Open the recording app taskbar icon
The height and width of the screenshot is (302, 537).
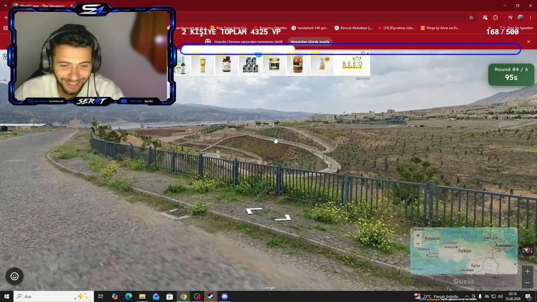tap(197, 297)
